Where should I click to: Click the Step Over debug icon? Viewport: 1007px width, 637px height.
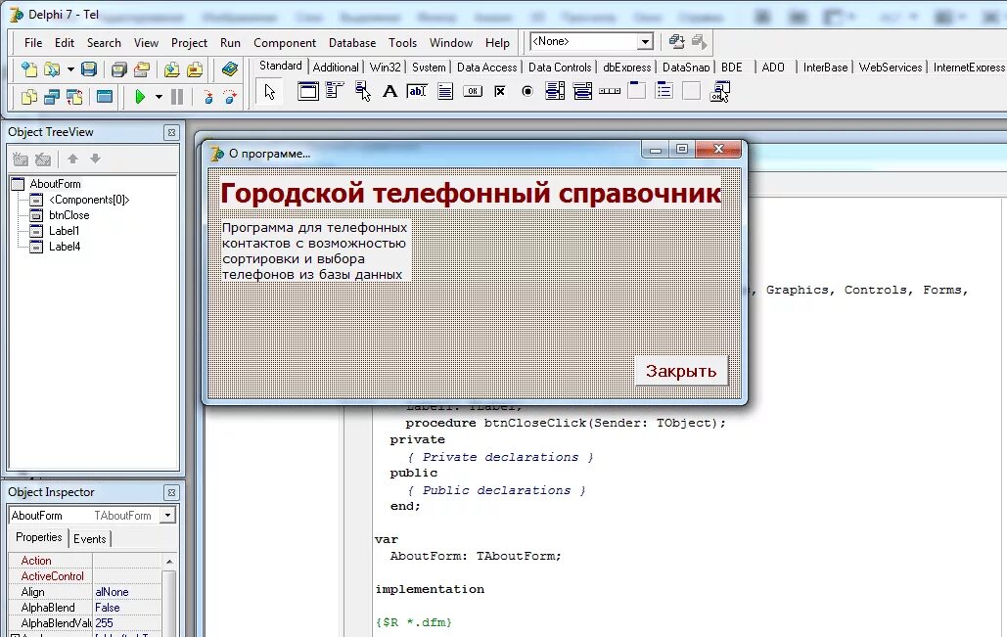(230, 97)
